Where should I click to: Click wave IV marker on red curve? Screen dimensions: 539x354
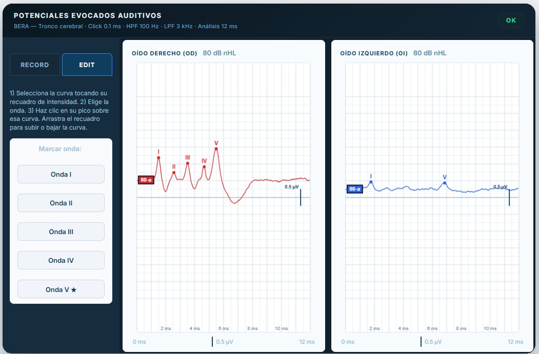[204, 167]
